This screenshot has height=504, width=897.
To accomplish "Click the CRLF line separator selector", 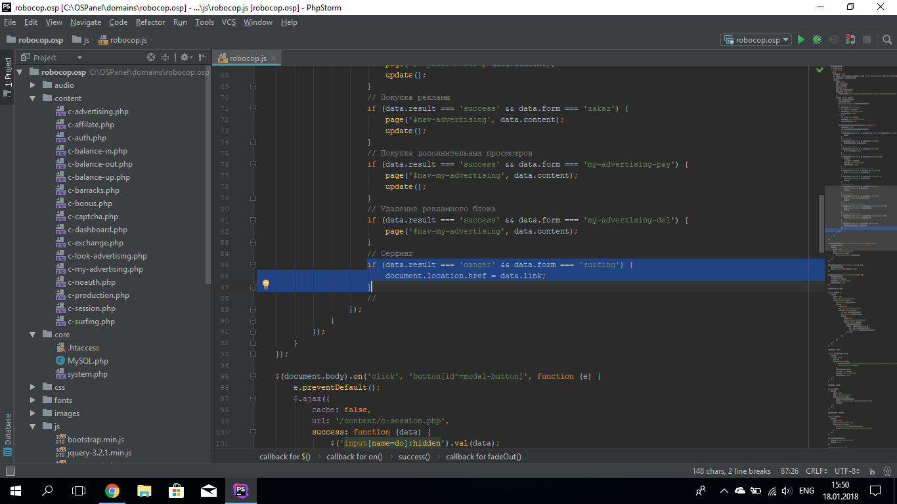I will click(x=816, y=471).
